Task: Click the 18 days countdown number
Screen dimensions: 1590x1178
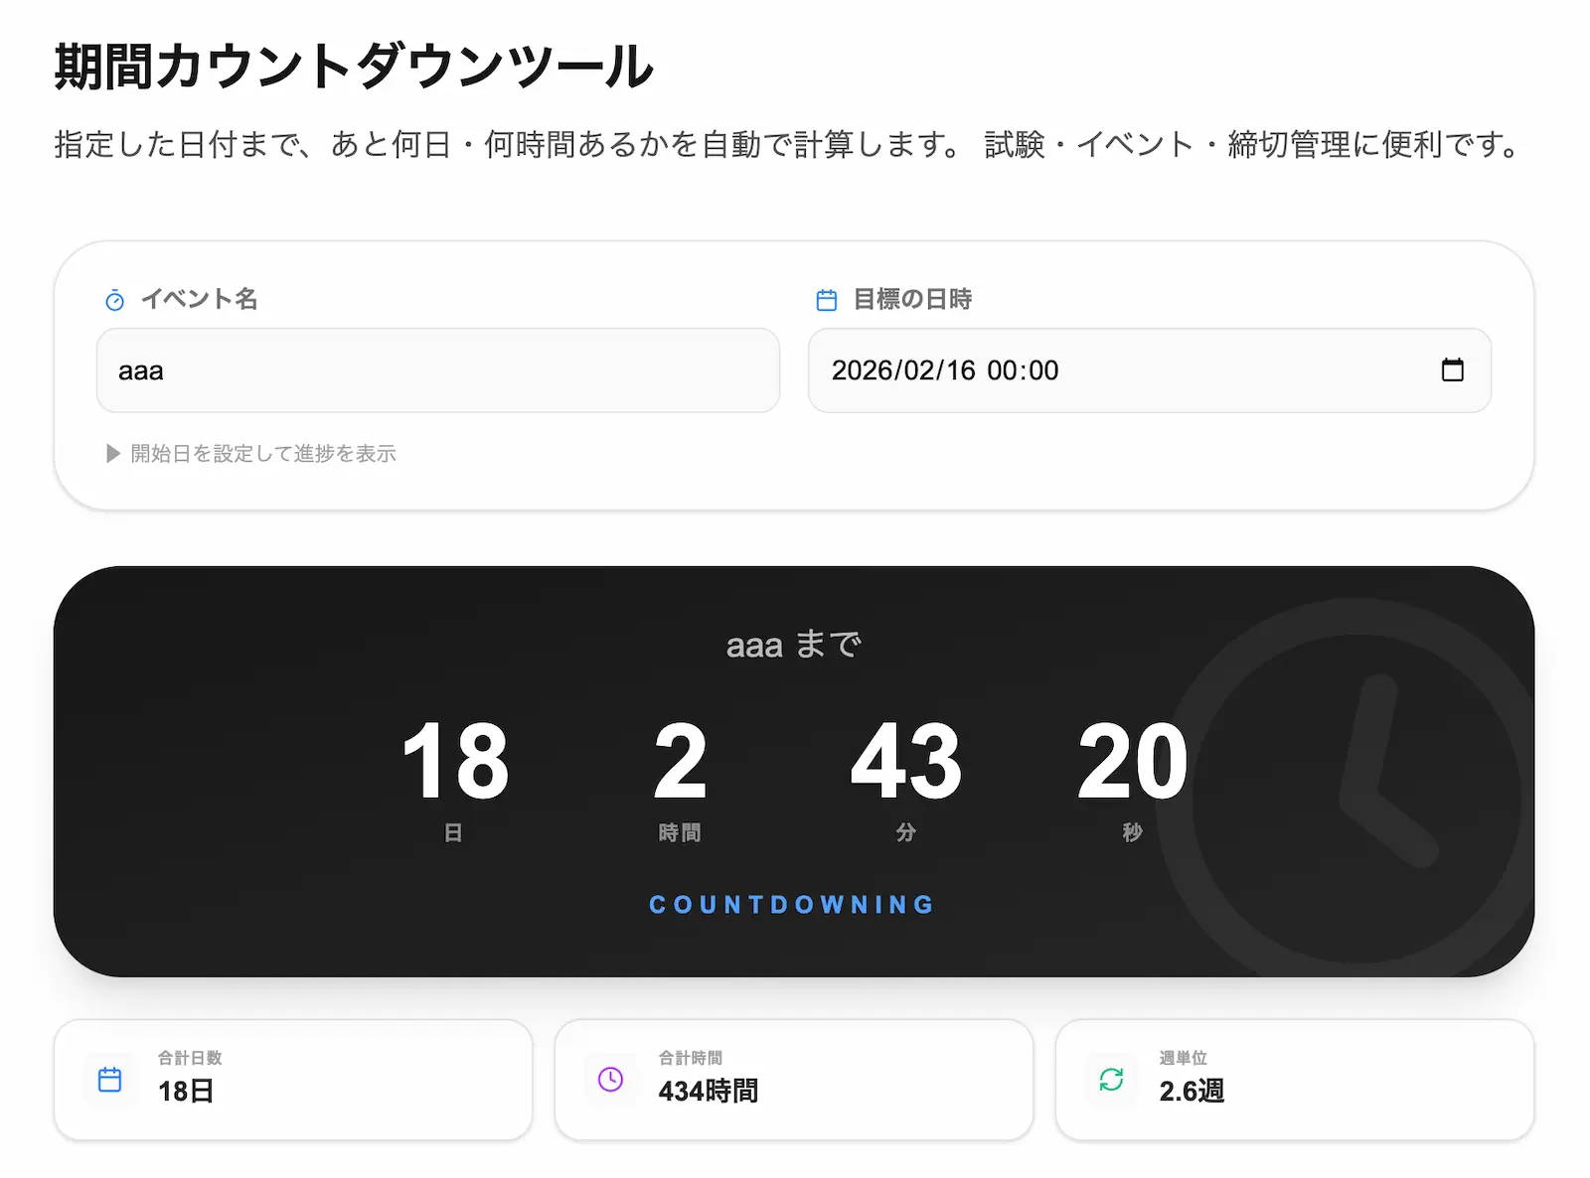Action: [454, 761]
